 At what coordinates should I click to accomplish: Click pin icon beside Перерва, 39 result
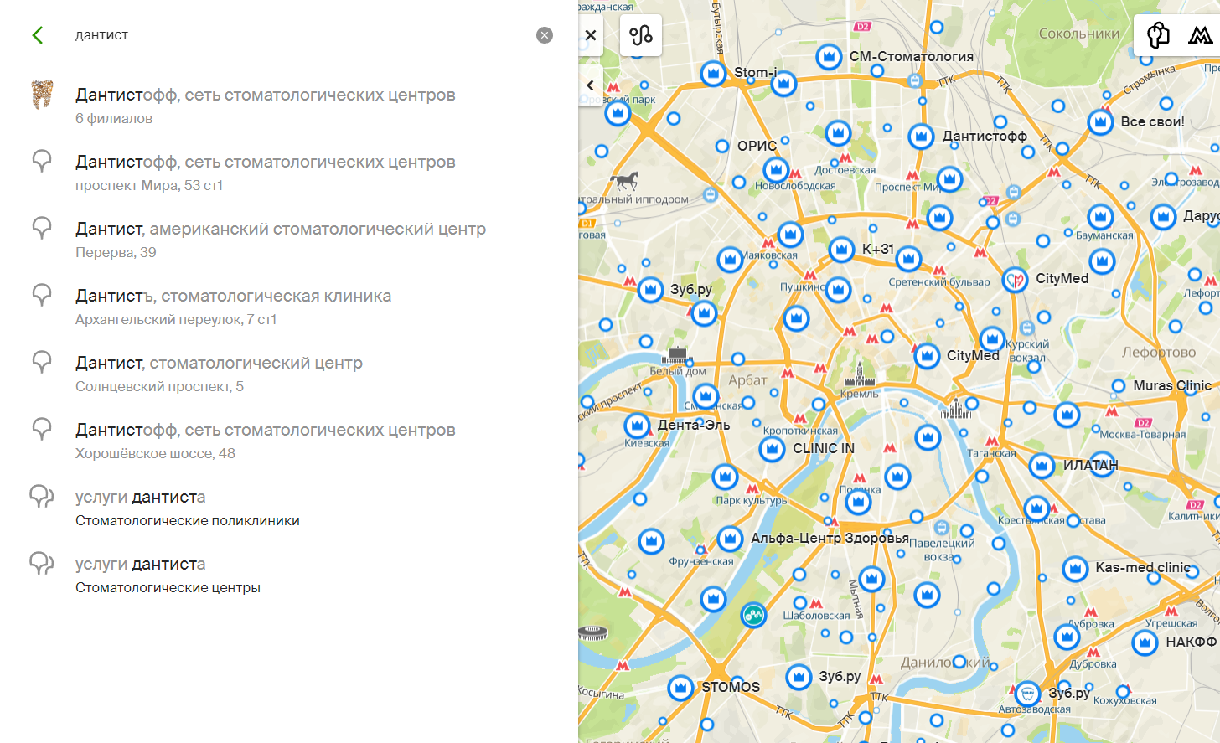click(42, 228)
